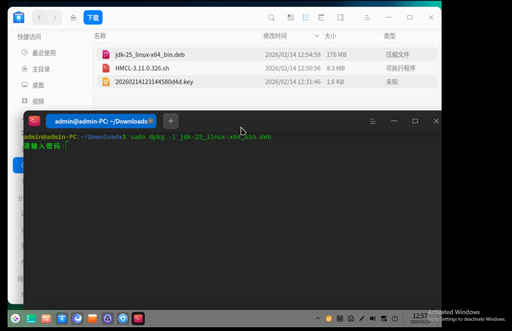The height and width of the screenshot is (331, 512).
Task: Select the jdk-25_linux-x64_bin.deb file
Action: pyautogui.click(x=150, y=55)
